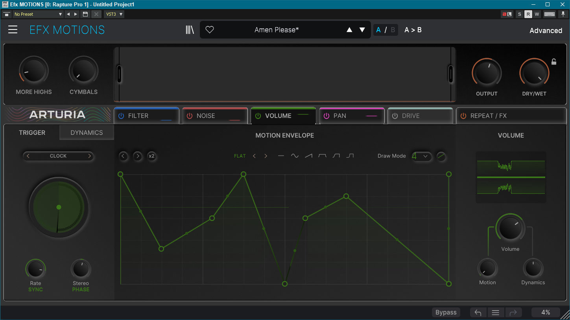Select the PAN module tab
Screen dimensions: 570x320
click(352, 116)
